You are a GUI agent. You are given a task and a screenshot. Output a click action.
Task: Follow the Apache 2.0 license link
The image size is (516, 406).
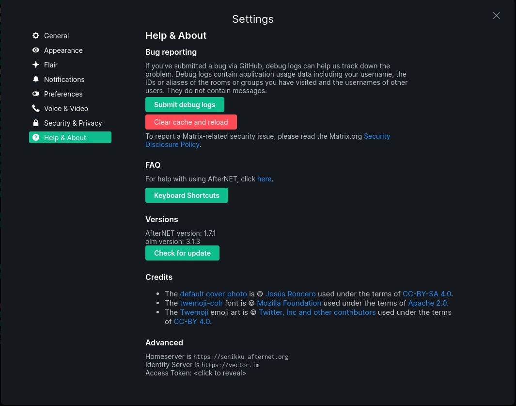(427, 303)
